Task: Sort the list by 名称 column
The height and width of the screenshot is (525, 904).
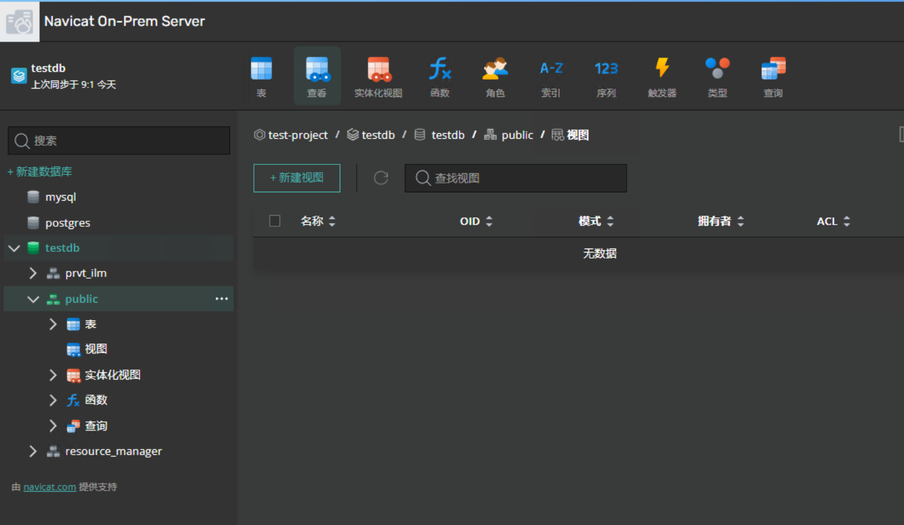Action: coord(318,221)
